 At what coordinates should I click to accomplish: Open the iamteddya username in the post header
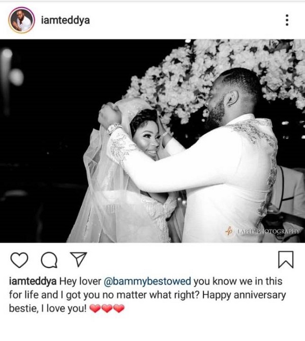pos(65,20)
